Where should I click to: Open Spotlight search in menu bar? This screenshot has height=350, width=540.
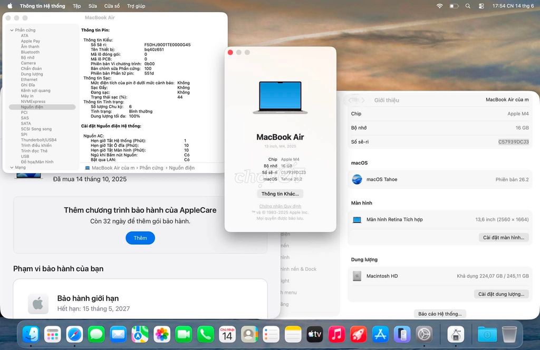coord(468,6)
